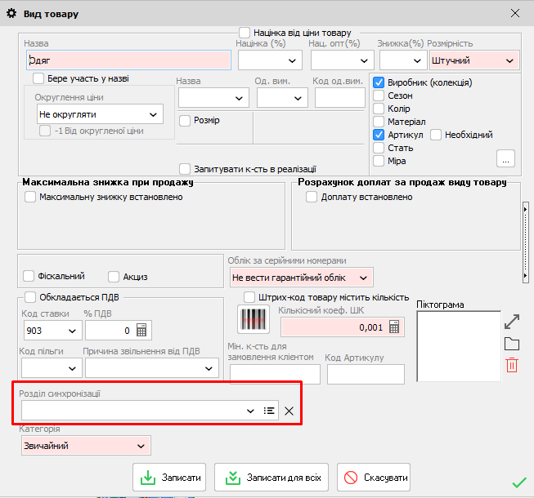The image size is (534, 498).
Task: Clear Розділ синхронізації with X icon
Action: click(x=289, y=411)
